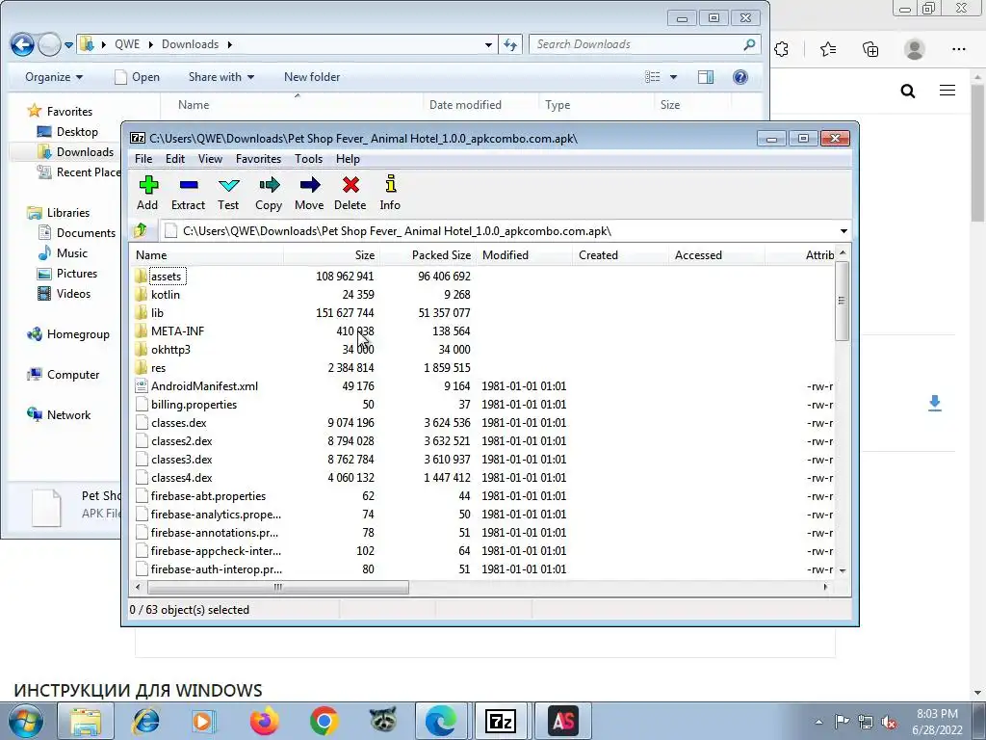Select Documents library in Explorer sidebar

pyautogui.click(x=86, y=233)
